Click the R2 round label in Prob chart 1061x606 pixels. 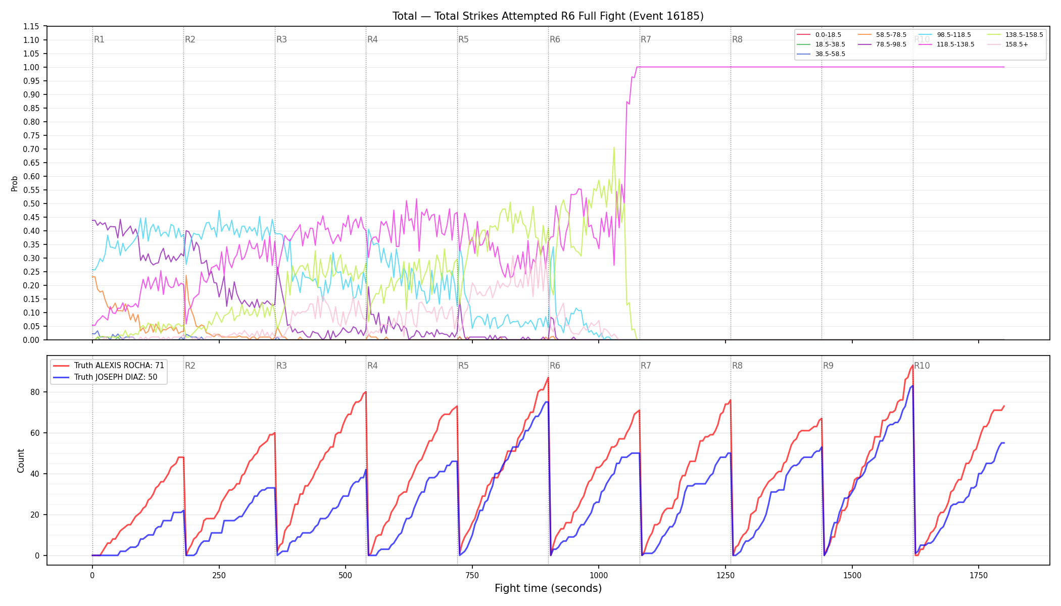pyautogui.click(x=190, y=39)
